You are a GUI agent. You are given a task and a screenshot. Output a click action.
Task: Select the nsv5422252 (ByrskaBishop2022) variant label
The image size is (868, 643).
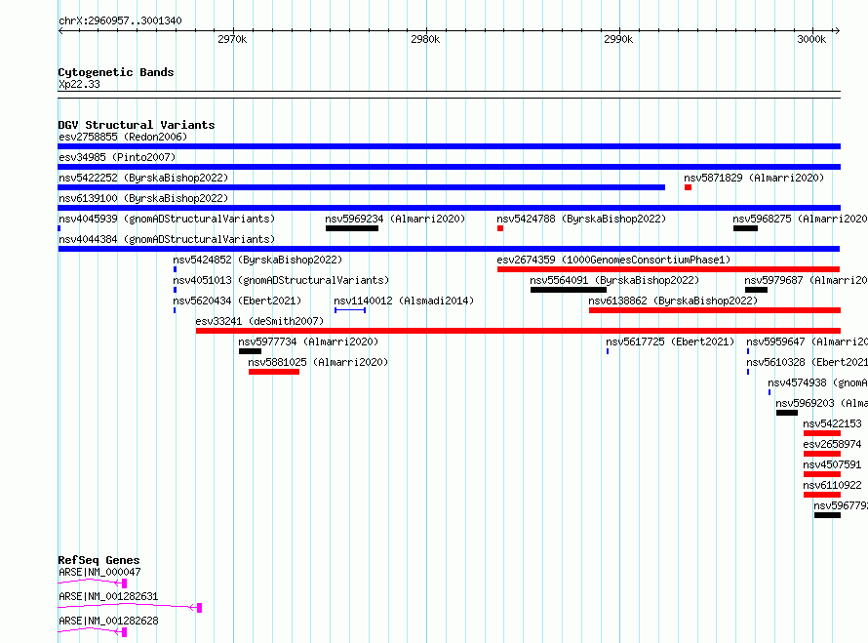pyautogui.click(x=143, y=178)
